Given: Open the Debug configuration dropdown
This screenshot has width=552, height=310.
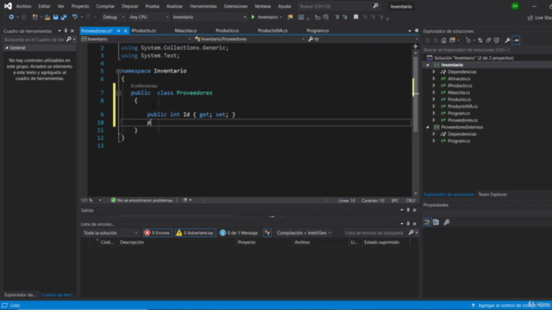Looking at the screenshot, I should 113,17.
